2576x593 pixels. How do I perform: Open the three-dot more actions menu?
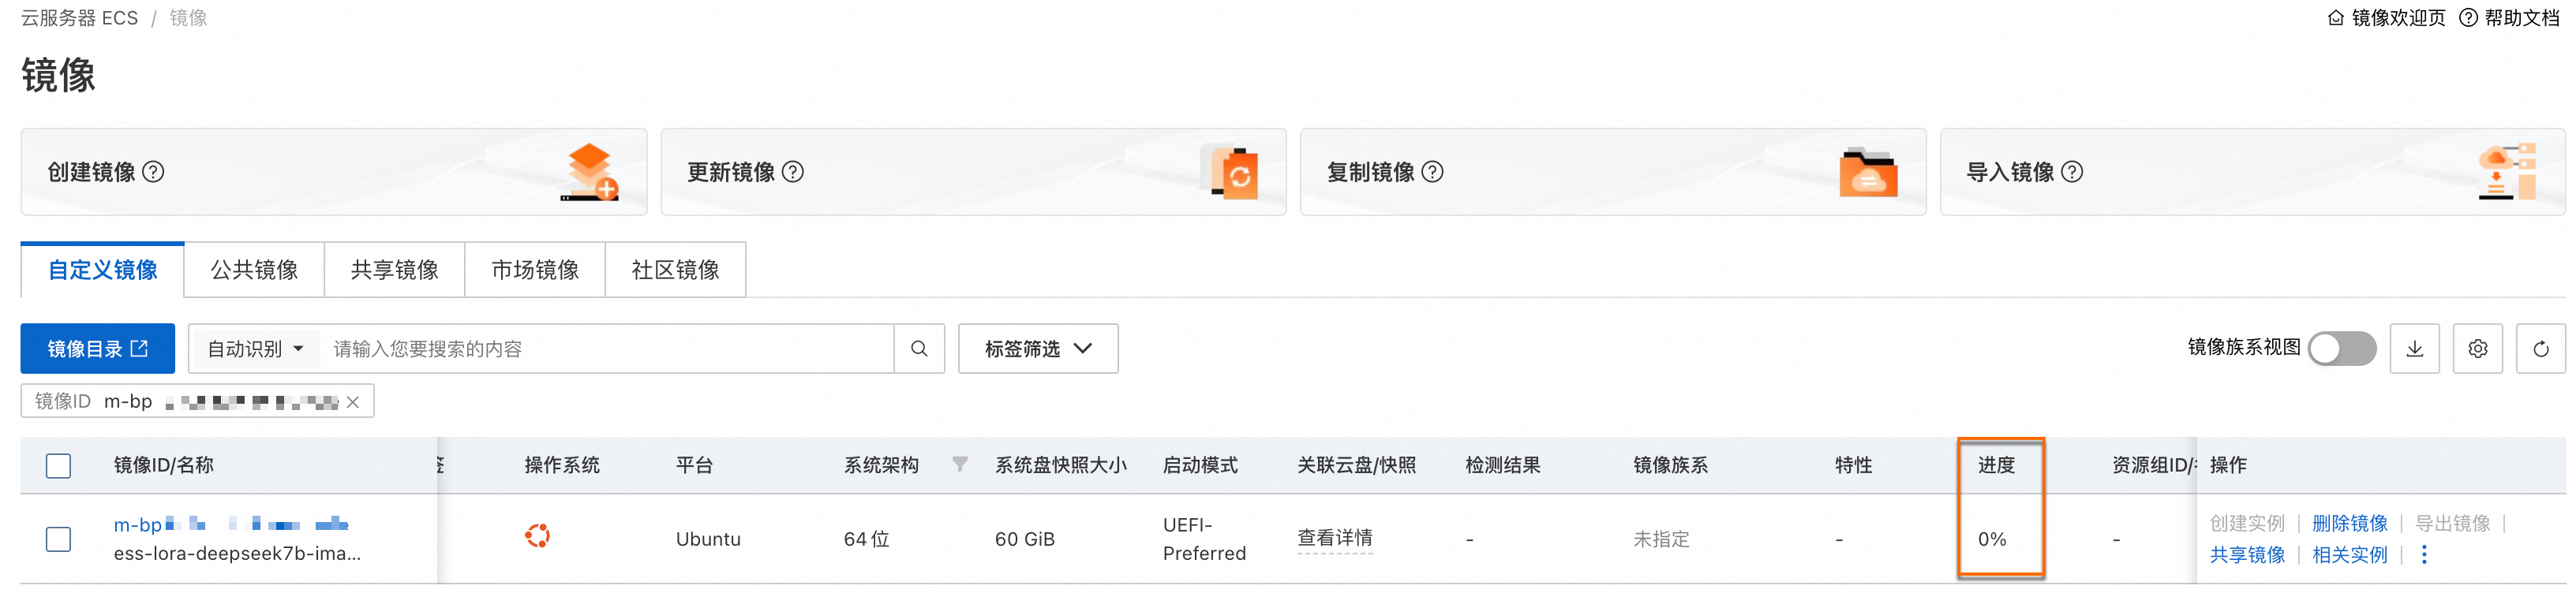[x=2423, y=555]
